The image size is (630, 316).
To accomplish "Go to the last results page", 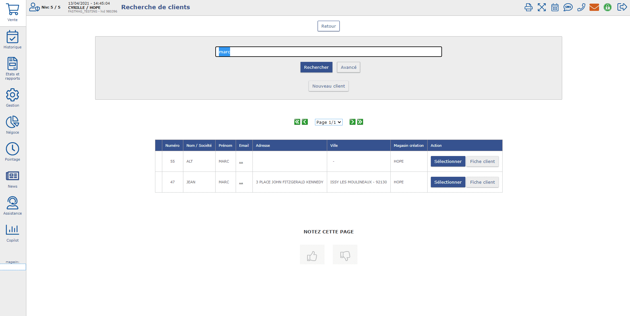I will pos(360,122).
